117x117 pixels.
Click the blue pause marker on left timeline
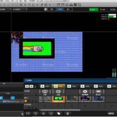(x=13, y=98)
